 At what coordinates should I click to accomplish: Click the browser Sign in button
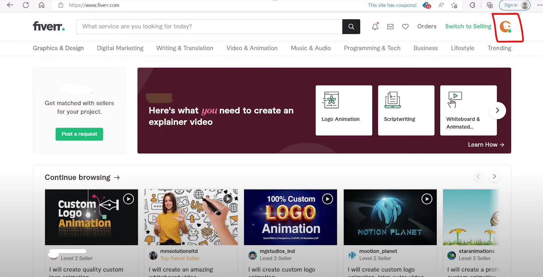coord(514,5)
